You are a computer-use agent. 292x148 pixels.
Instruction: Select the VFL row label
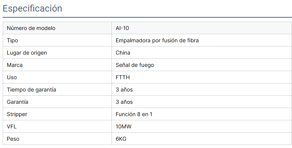[x=12, y=126]
